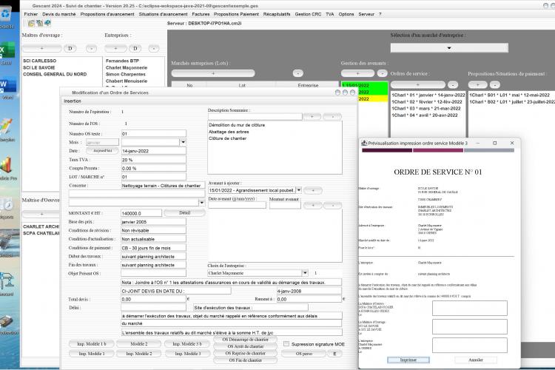Viewport: 555px width, 370px height.
Task: Click the OS Arrêt de chantier button
Action: click(245, 346)
